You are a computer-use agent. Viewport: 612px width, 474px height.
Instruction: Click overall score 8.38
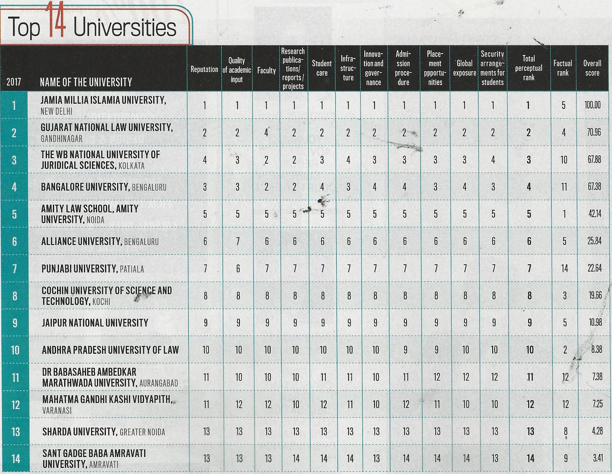597,350
